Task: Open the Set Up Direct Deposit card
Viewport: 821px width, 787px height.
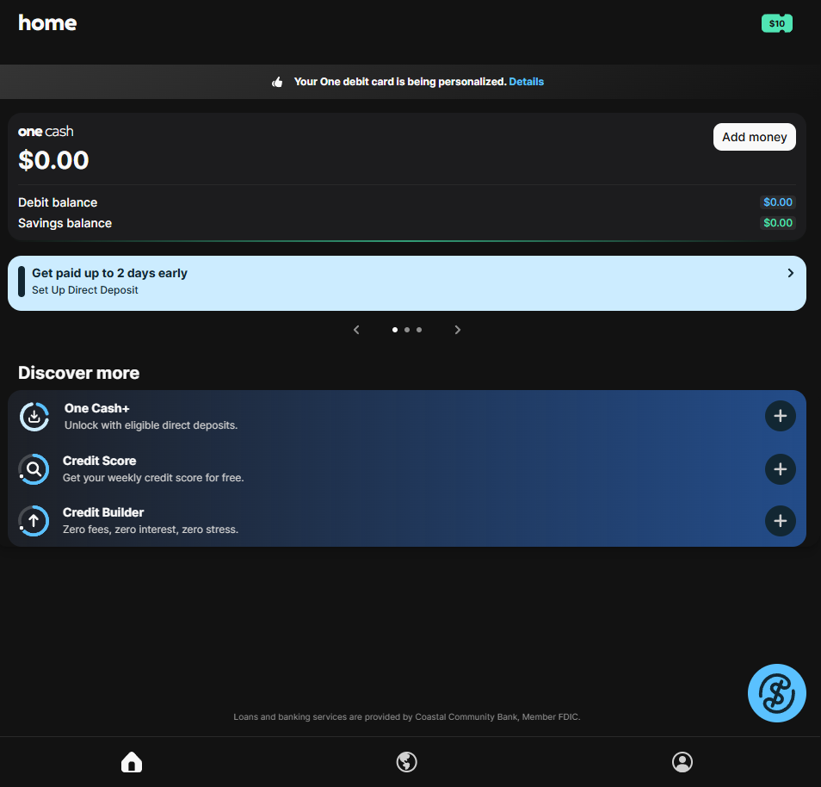Action: pyautogui.click(x=407, y=283)
